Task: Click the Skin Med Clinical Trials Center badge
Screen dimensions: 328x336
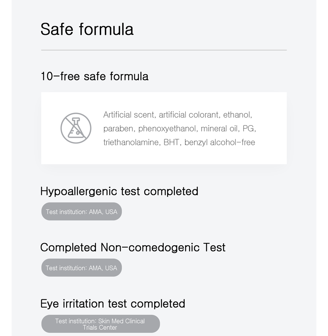Action: [x=101, y=324]
